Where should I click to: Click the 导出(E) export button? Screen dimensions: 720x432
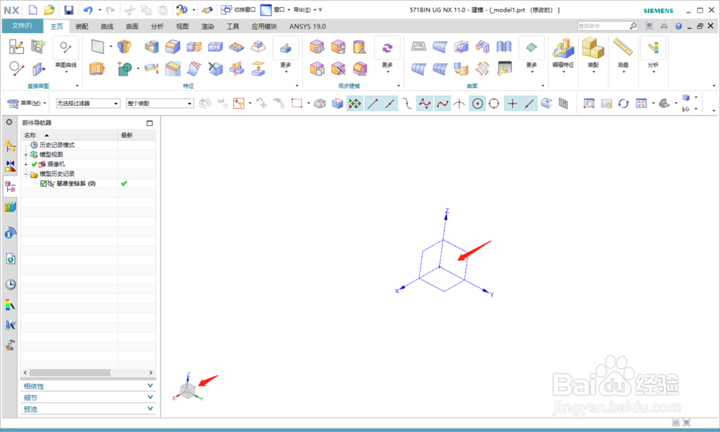pyautogui.click(x=305, y=9)
